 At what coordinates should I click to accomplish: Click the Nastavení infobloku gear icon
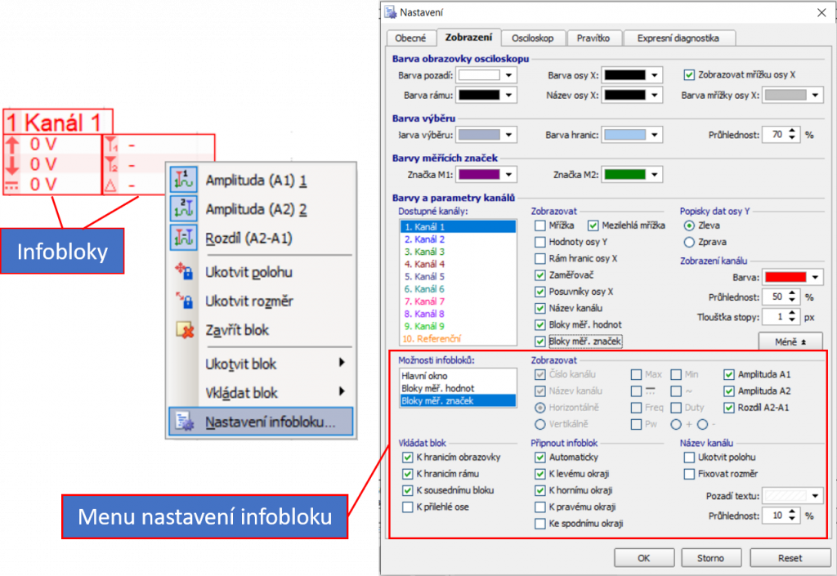point(183,423)
